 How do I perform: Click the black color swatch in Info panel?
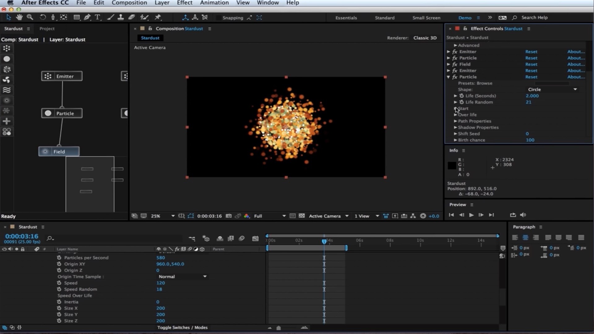(x=452, y=165)
